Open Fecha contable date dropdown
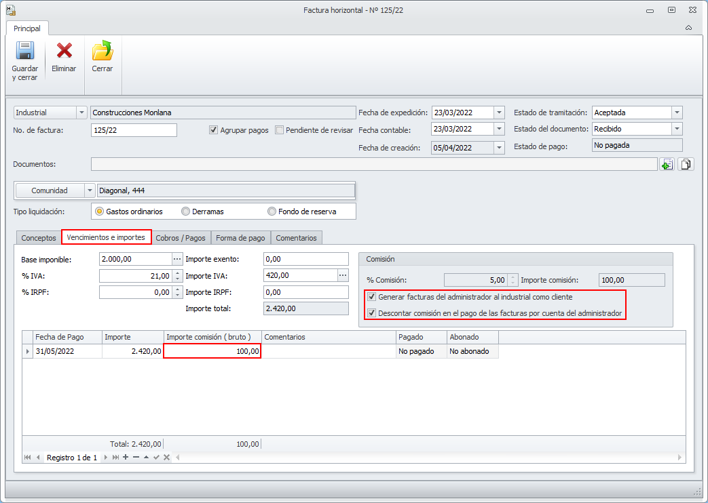Screen dimensions: 708x503 click(x=499, y=129)
